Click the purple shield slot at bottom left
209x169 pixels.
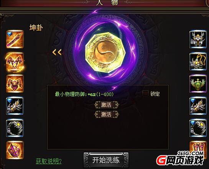click(x=15, y=150)
